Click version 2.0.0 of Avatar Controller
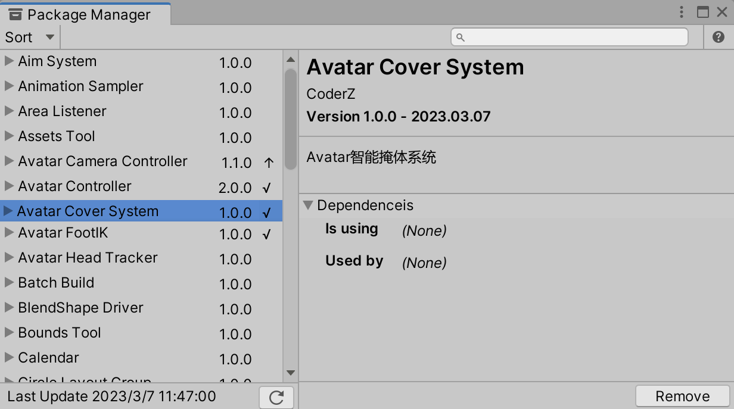 click(235, 188)
